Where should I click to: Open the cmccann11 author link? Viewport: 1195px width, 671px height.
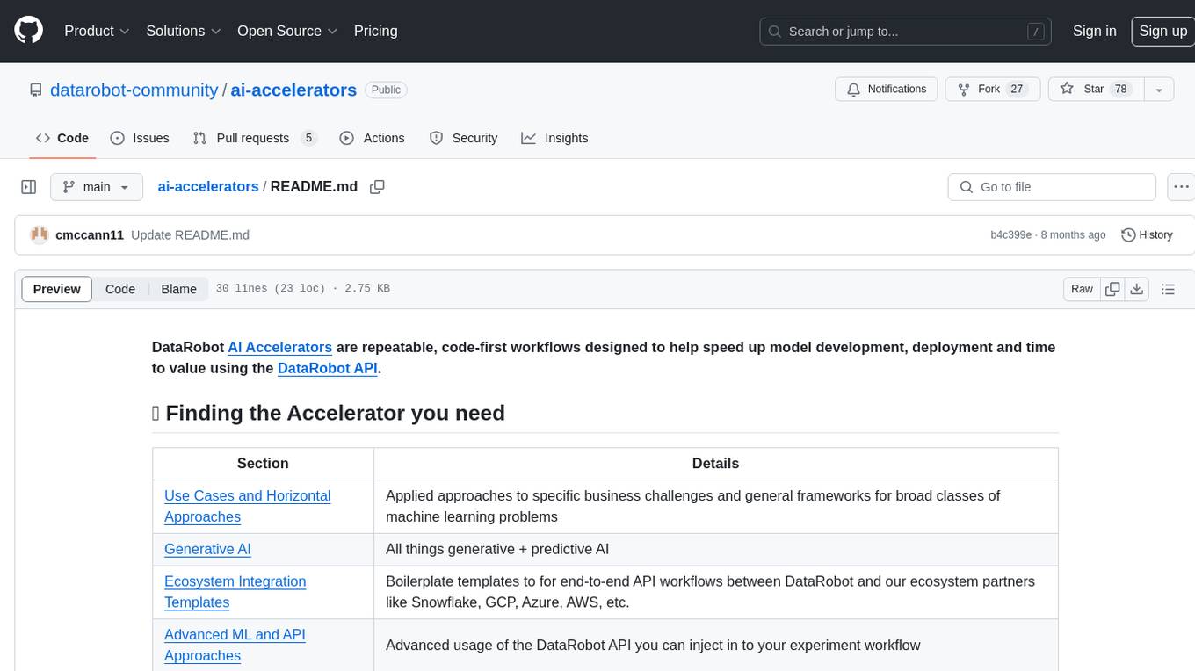tap(90, 235)
